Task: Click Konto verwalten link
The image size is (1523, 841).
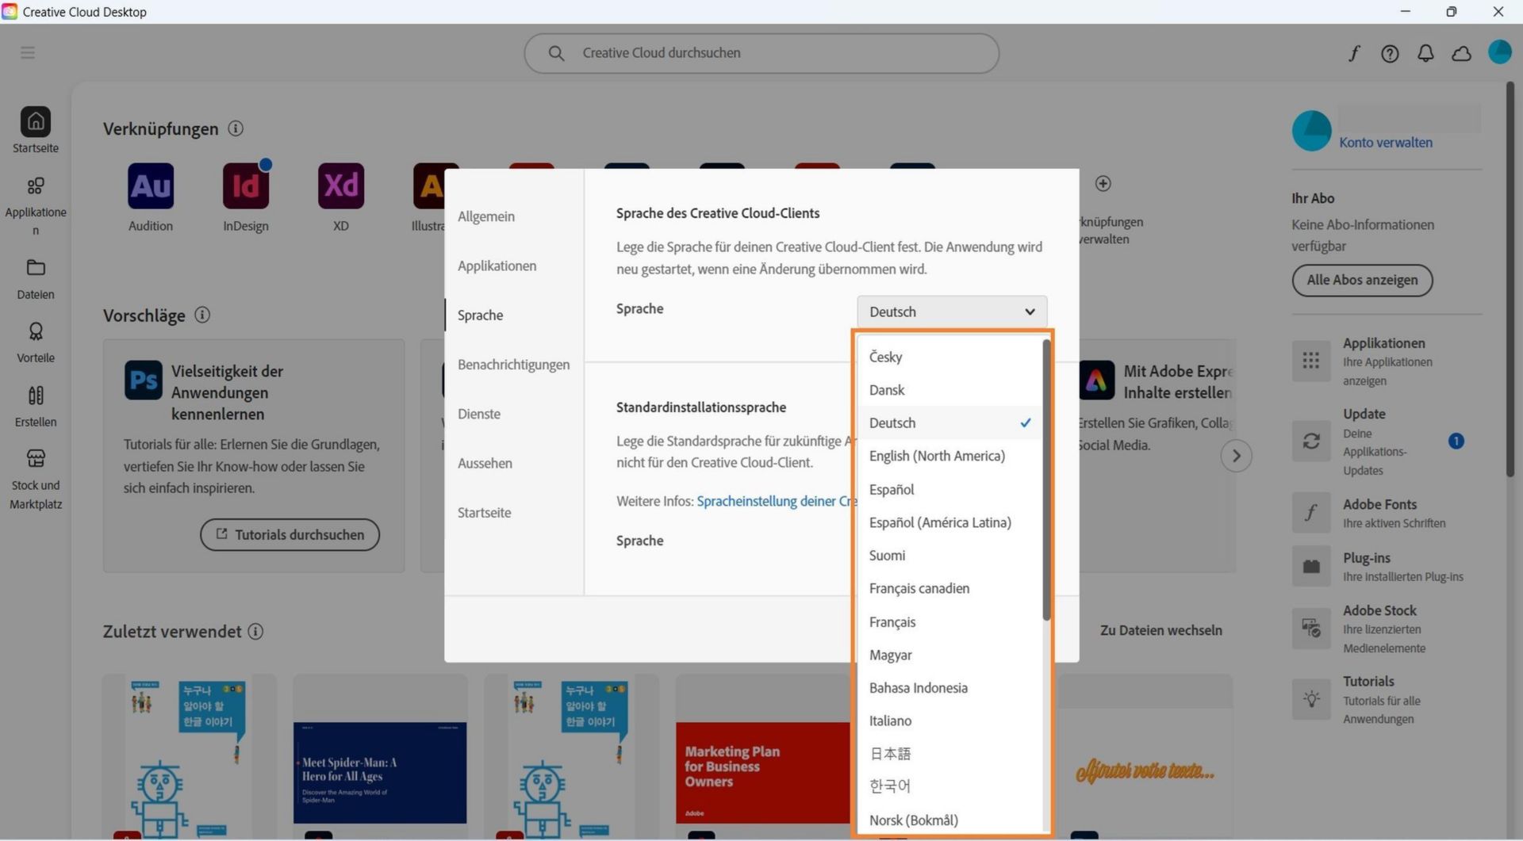Action: click(1386, 143)
